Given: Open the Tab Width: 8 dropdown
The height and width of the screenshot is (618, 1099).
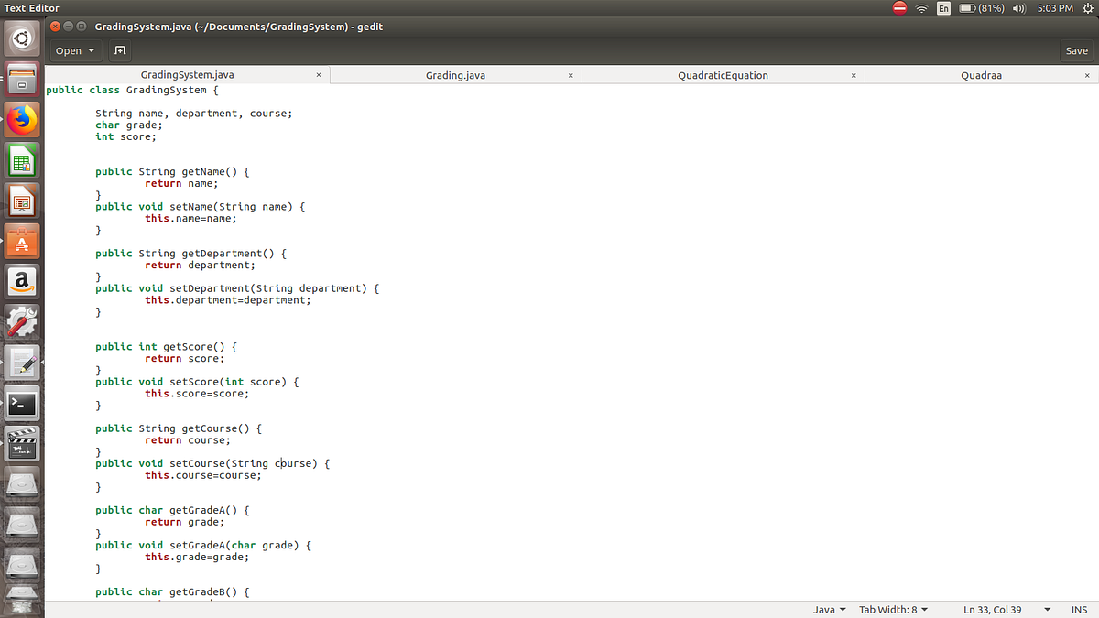Looking at the screenshot, I should tap(893, 609).
